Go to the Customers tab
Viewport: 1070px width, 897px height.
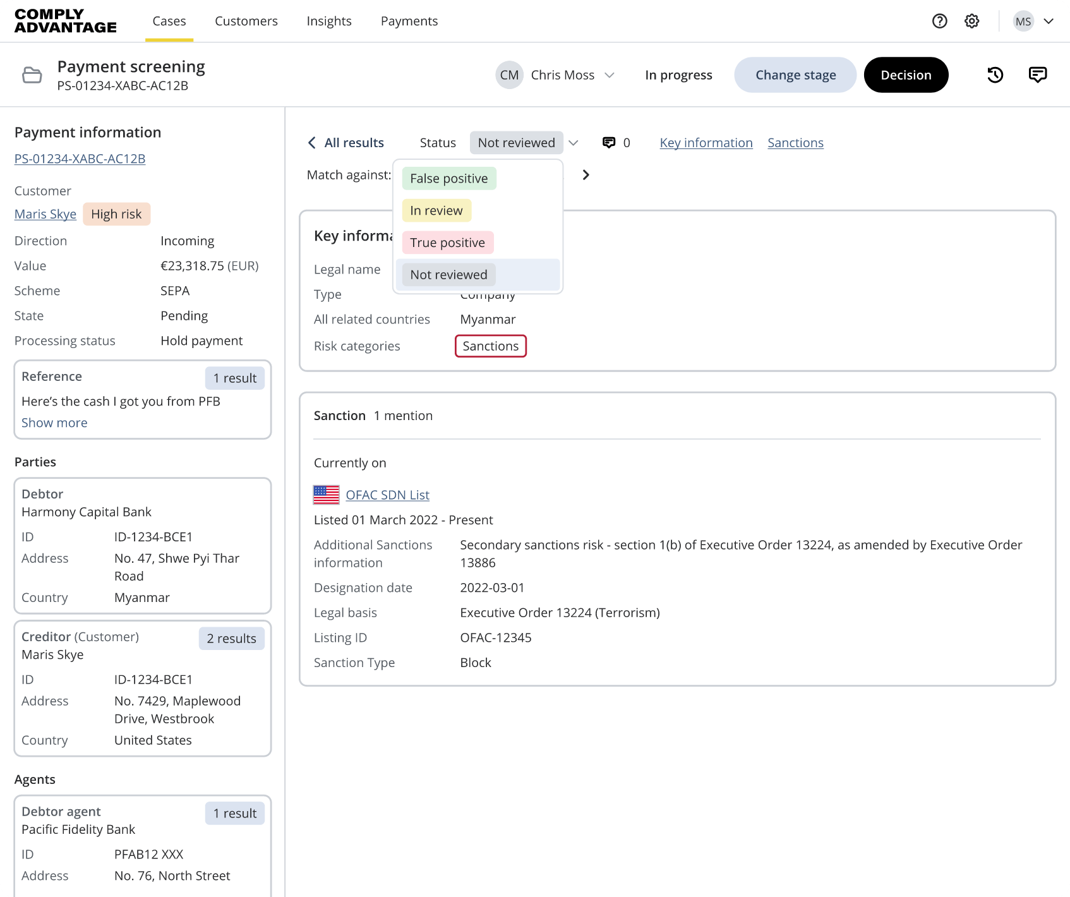pyautogui.click(x=246, y=21)
